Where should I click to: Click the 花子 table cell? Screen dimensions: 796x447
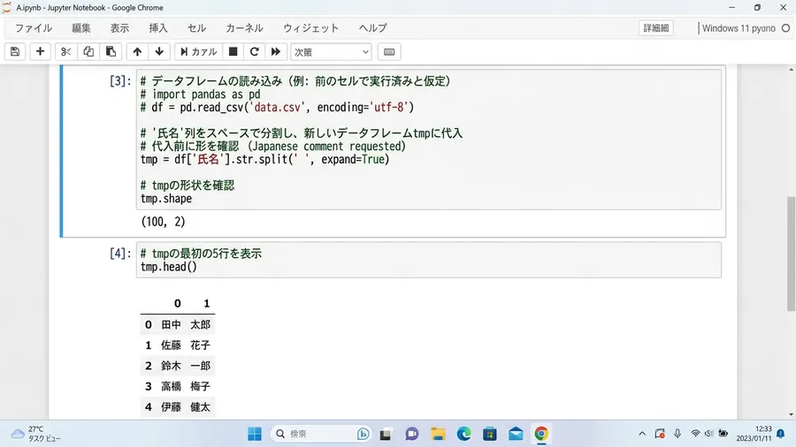(x=200, y=345)
